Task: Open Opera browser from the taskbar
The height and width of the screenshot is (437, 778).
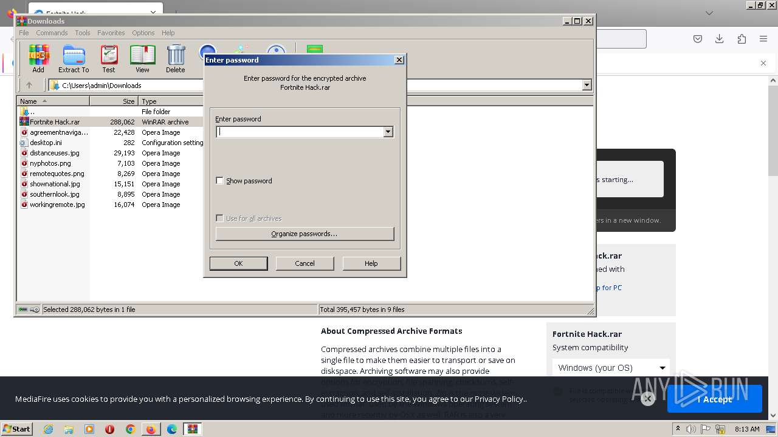Action: click(x=110, y=429)
